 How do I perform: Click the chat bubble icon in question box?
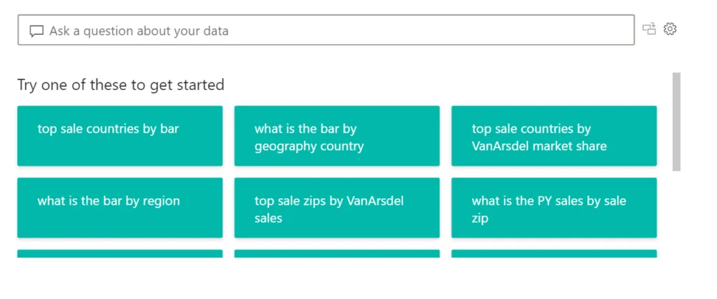pos(36,31)
